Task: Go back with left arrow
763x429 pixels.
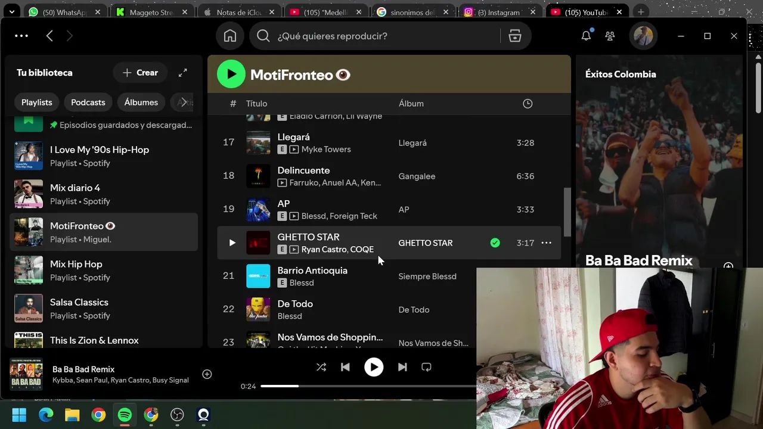Action: pyautogui.click(x=49, y=36)
